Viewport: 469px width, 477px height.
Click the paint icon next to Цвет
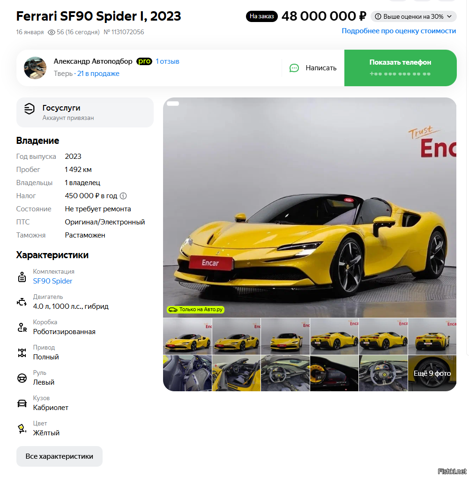tap(22, 429)
